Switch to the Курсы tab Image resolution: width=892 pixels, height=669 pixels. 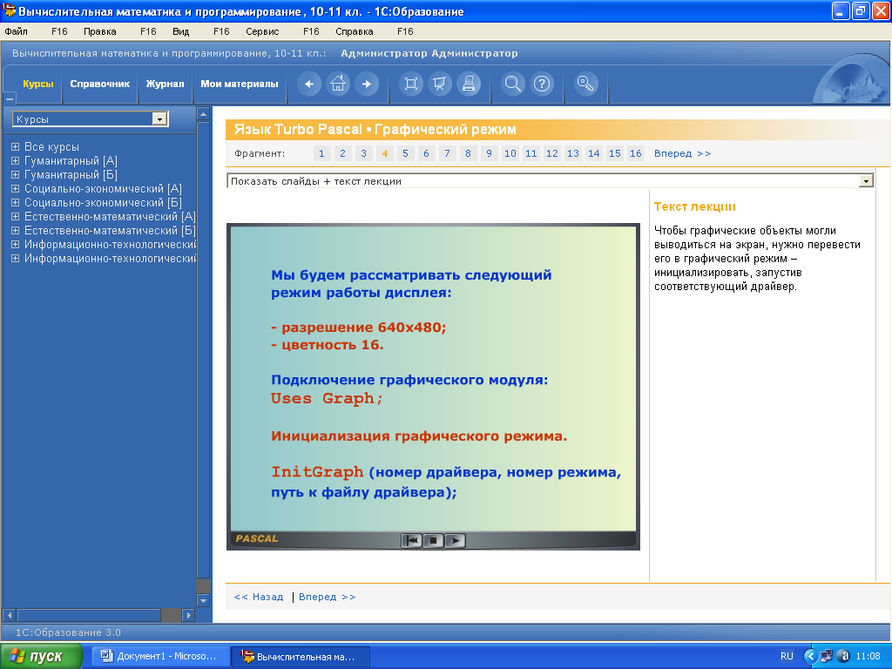tap(38, 84)
